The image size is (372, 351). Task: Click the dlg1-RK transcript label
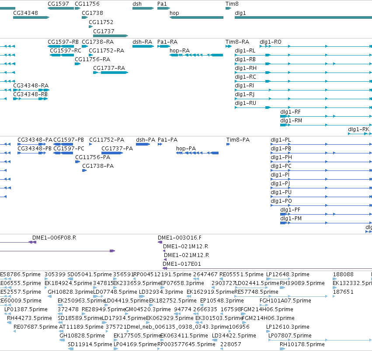359,129
